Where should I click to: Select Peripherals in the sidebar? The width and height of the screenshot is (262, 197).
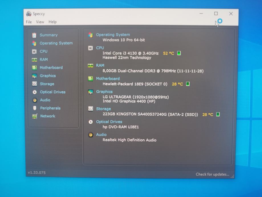point(50,108)
